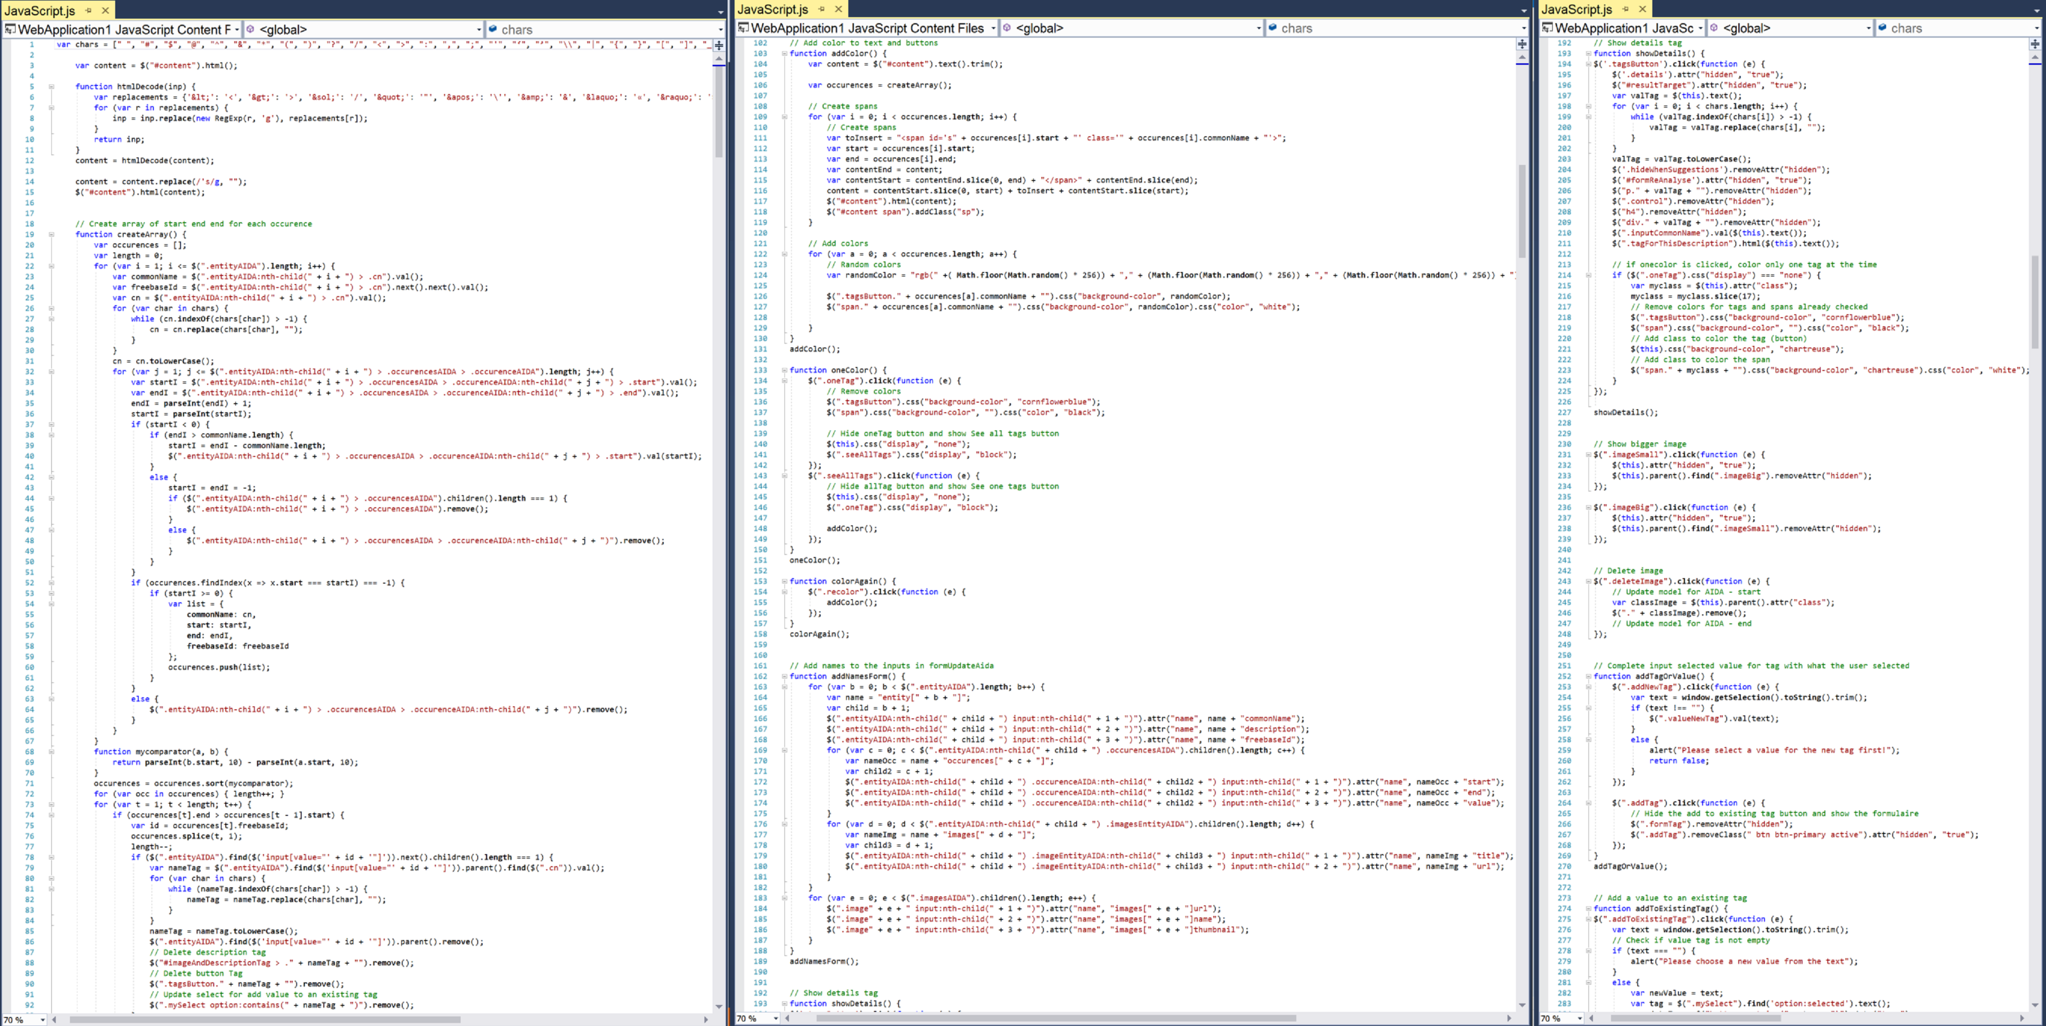Screen dimensions: 2046x1026
Task: Pin the right pane JavaScript.js tab
Action: tap(1626, 10)
